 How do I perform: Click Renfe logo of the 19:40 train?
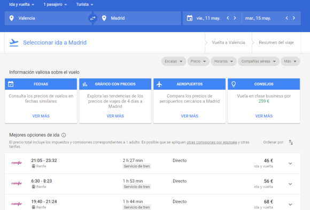coord(17,204)
